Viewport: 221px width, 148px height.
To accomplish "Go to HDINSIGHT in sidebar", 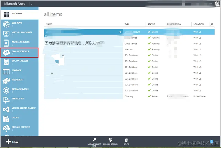I will 18,80.
